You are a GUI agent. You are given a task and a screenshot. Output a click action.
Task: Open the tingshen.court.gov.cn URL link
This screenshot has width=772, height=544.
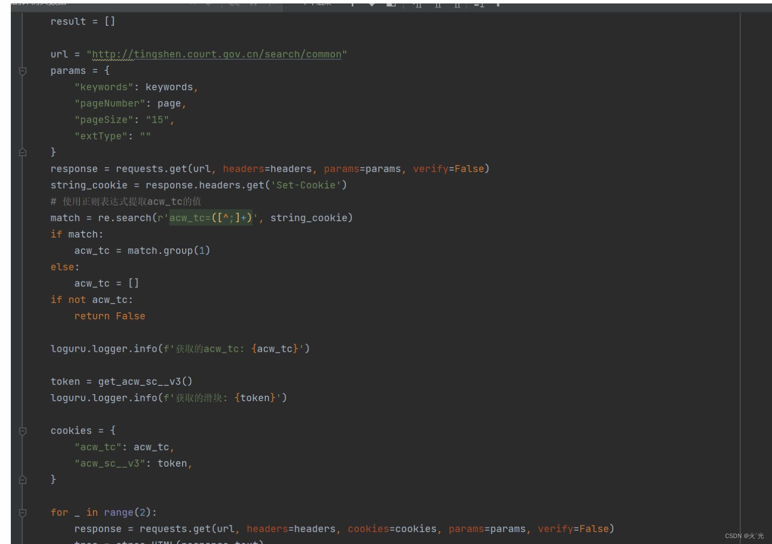[x=217, y=54]
